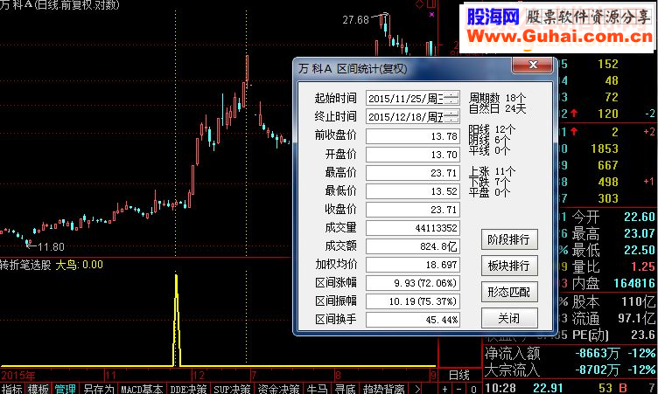Click the 今开 value 22.60
This screenshot has height=394, width=658.
click(x=639, y=217)
